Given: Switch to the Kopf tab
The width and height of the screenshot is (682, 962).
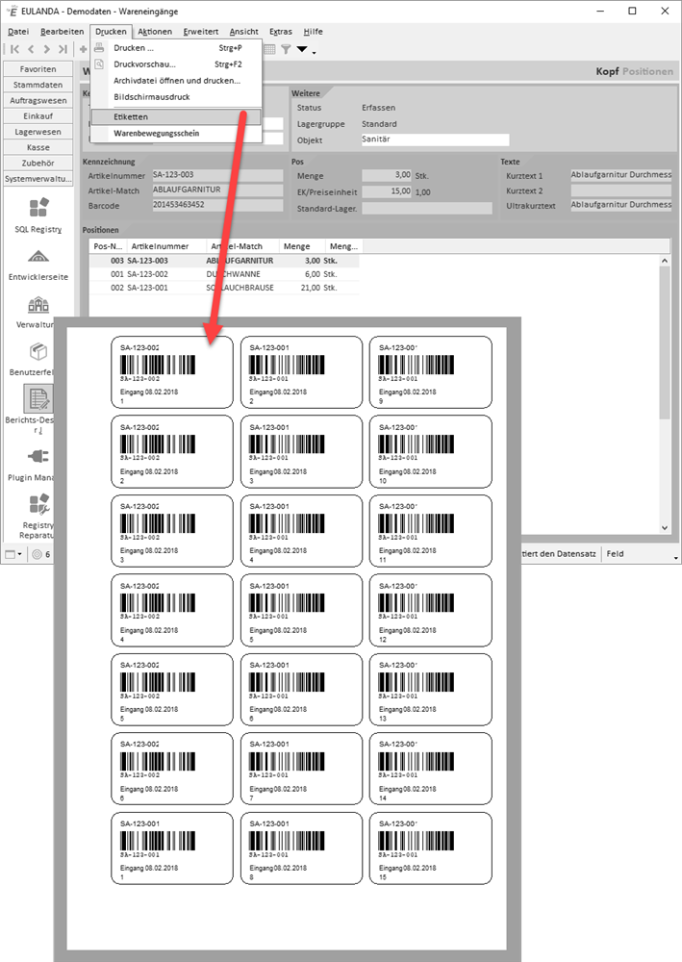Looking at the screenshot, I should tap(607, 71).
